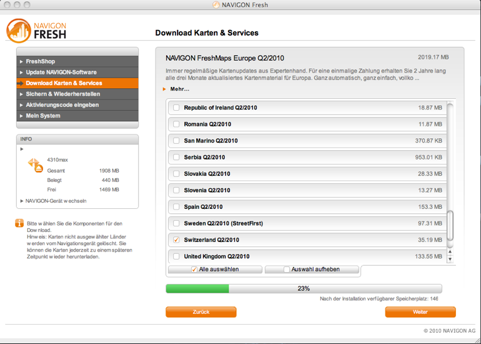Screen dimensions: 481x344
Task: Click the orange info hint icon
Action: [x=19, y=223]
